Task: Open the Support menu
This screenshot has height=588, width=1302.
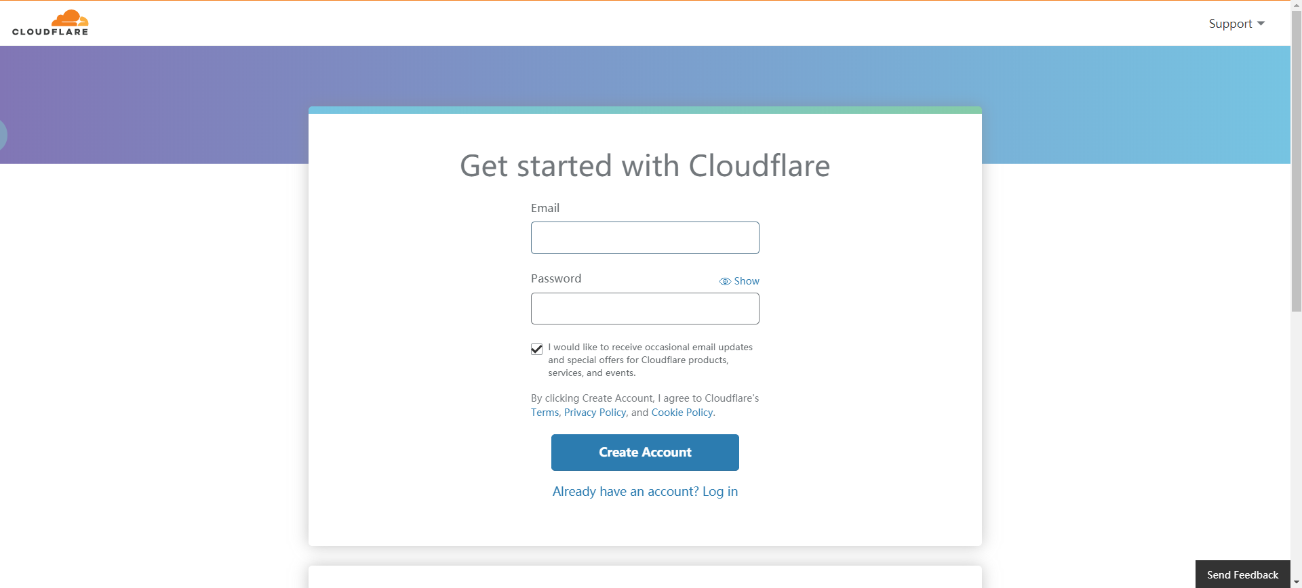Action: point(1230,24)
